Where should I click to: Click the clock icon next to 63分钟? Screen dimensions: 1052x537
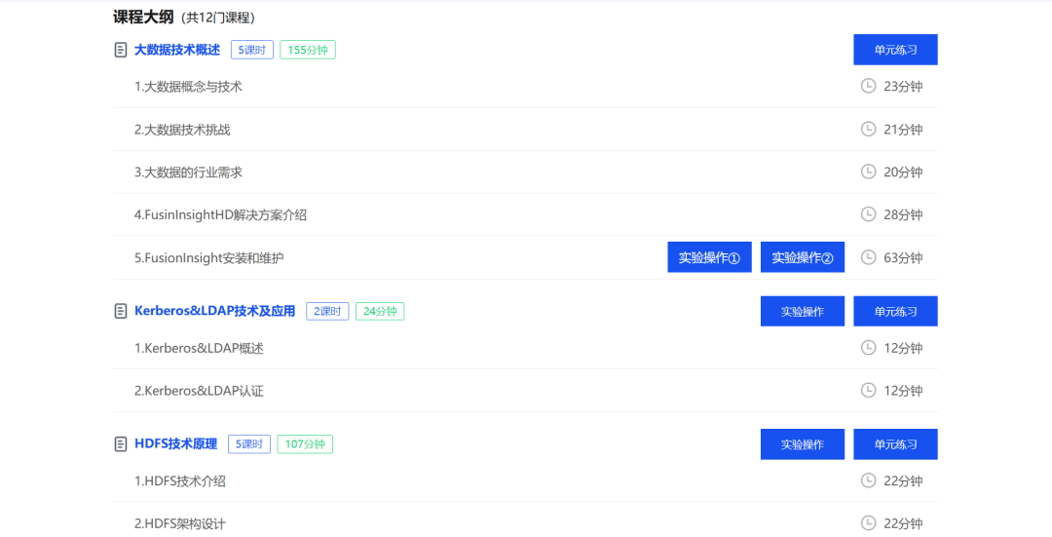click(868, 257)
